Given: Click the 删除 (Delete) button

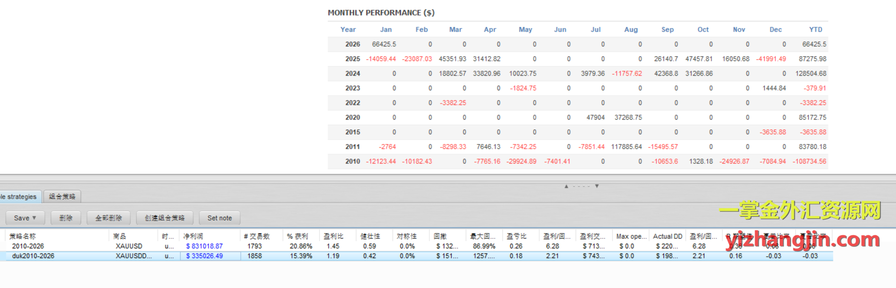Looking at the screenshot, I should [65, 218].
